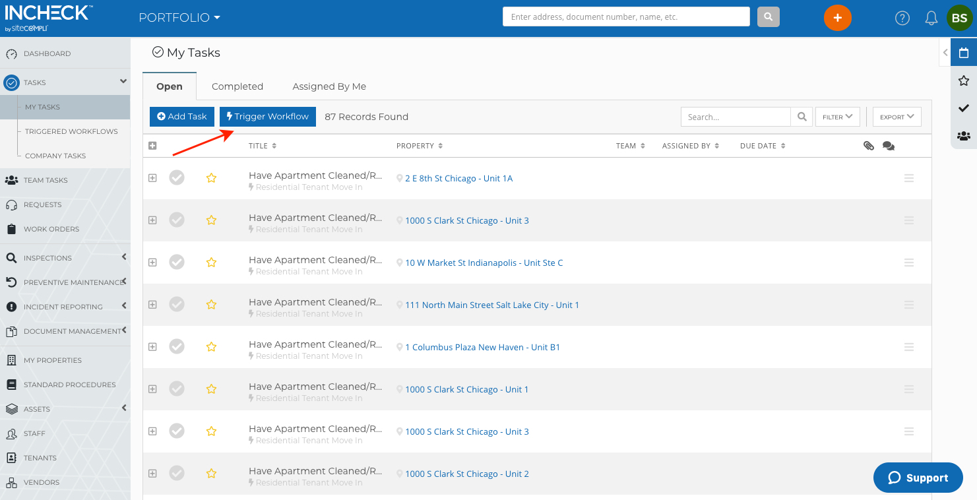Sort by the DUE DATE column header
The height and width of the screenshot is (500, 977).
[x=763, y=146]
